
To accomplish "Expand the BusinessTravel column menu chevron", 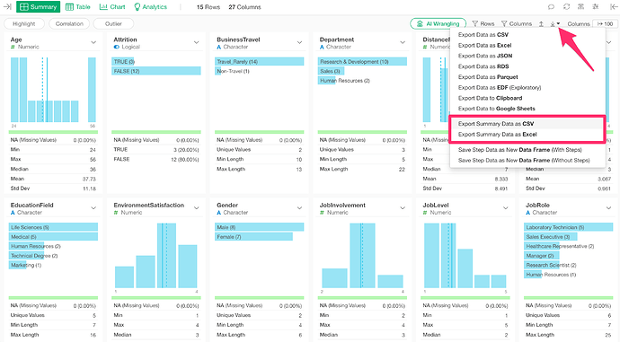I will click(x=300, y=42).
